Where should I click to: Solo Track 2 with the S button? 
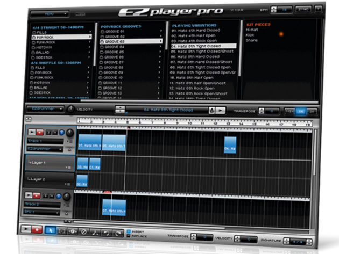[45, 196]
